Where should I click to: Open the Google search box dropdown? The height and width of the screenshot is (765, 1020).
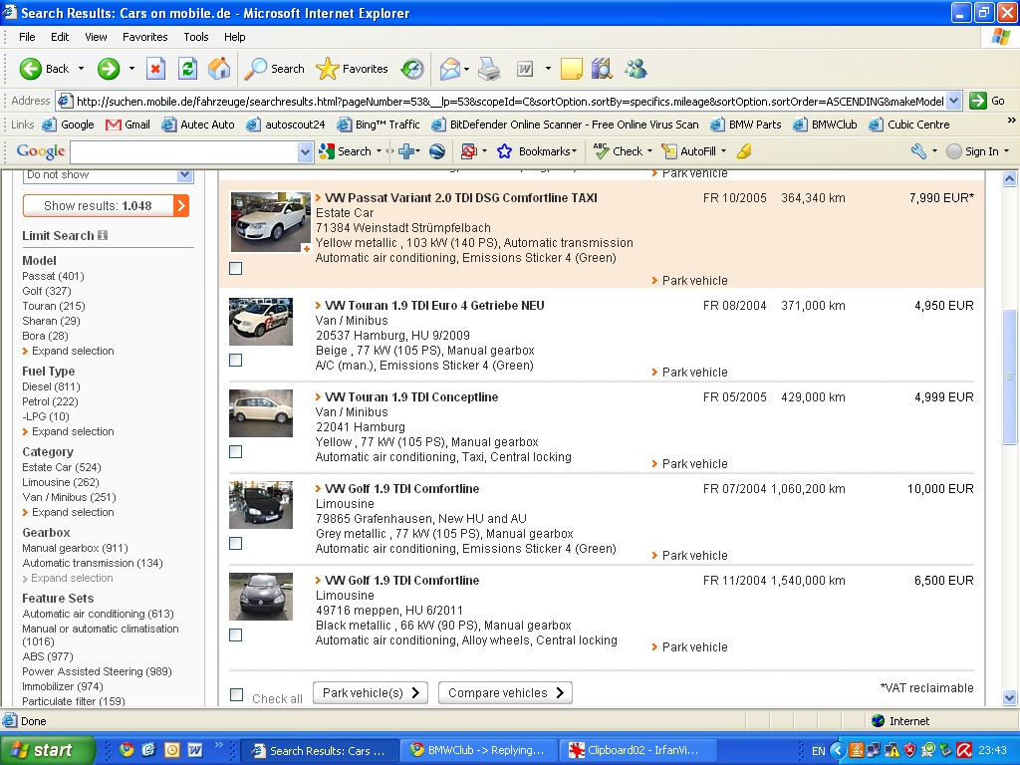point(305,152)
